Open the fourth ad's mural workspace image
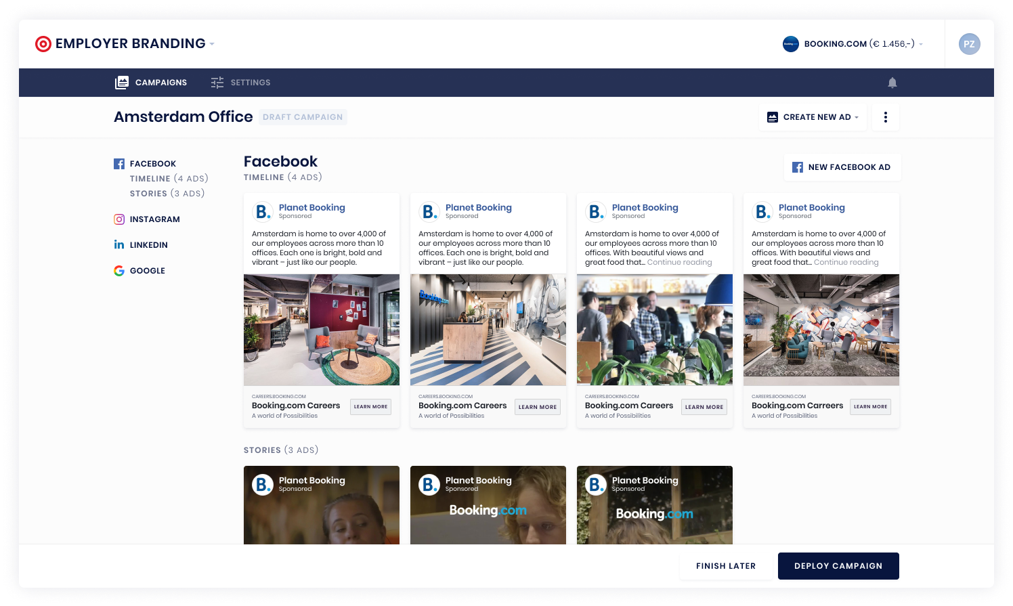1013x606 pixels. (x=821, y=330)
